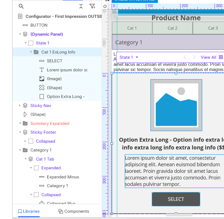Screen dimensions: 224x219
Task: Switch to the Components tab
Action: point(73,211)
